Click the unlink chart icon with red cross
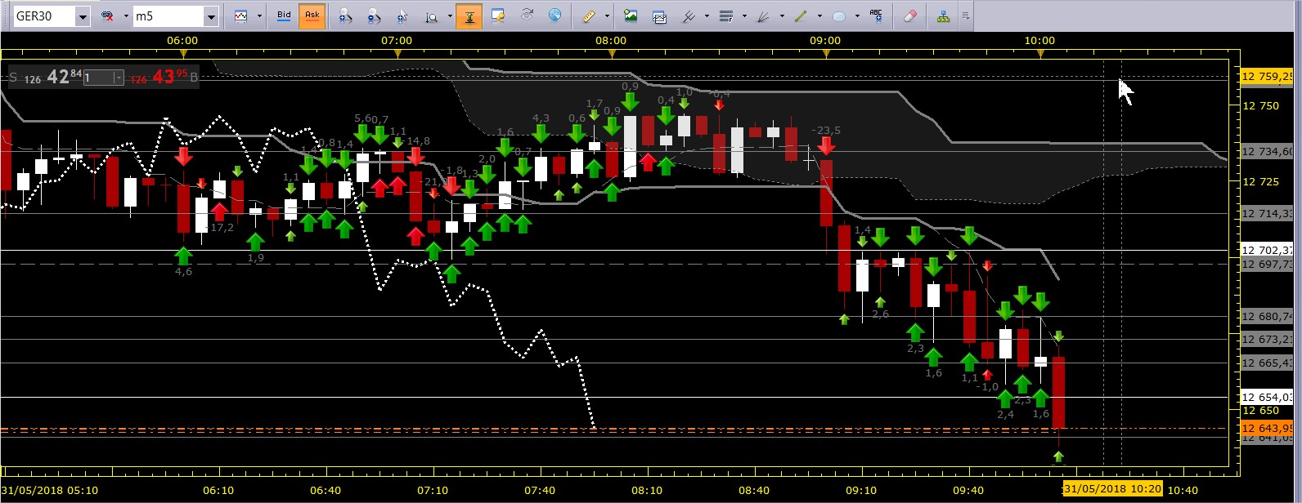The width and height of the screenshot is (1302, 503). [107, 16]
